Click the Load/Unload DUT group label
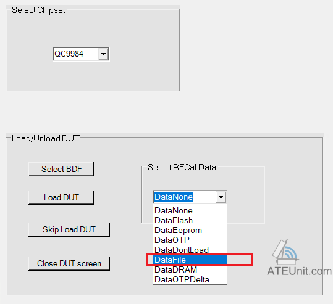Screen dimensions: 333x304 [46, 138]
